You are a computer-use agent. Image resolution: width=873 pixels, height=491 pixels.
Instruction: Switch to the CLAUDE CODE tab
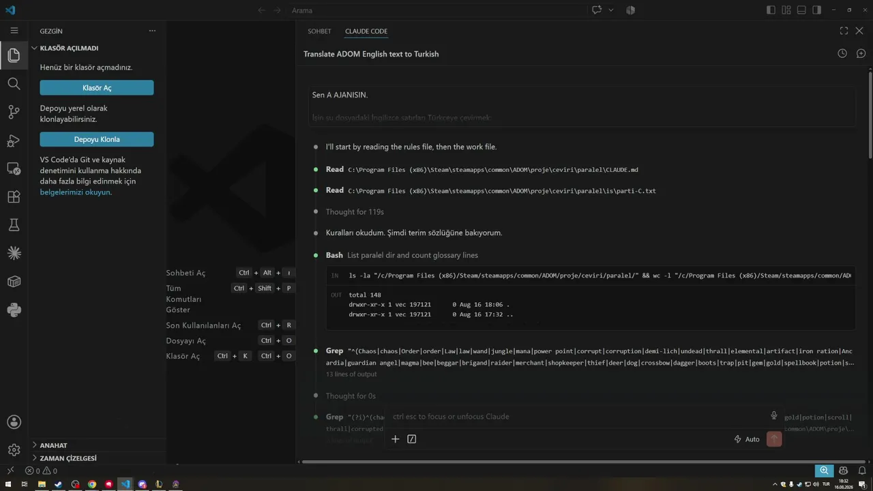(x=366, y=31)
